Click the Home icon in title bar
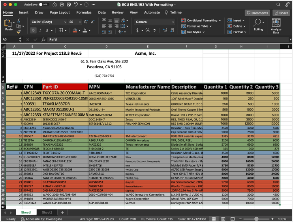This screenshot has height=222, width=293. [54, 4]
